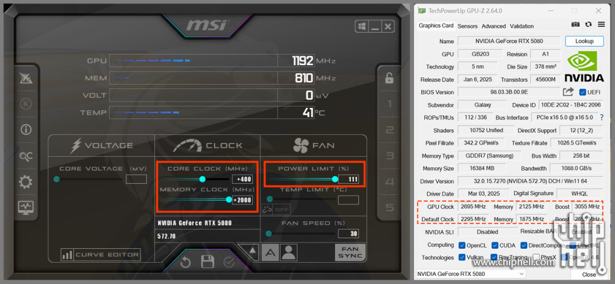Click the Windows logo button in Afterburner

[362, 26]
